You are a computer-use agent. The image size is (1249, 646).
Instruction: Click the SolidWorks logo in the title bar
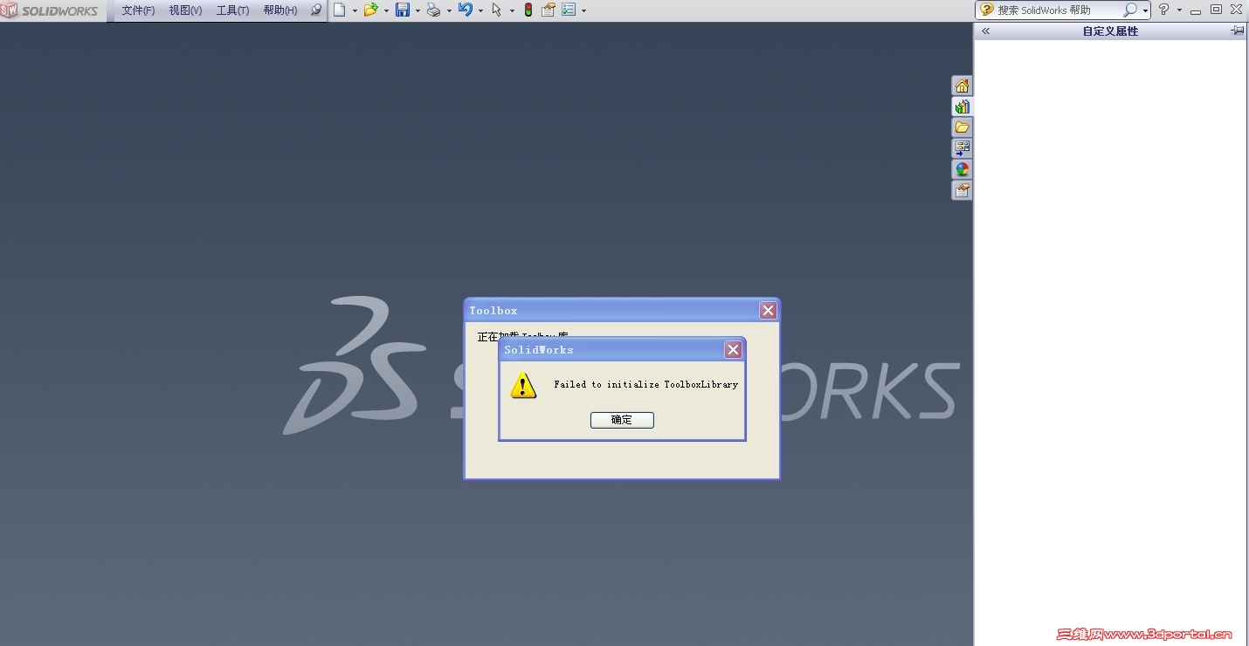coord(50,10)
